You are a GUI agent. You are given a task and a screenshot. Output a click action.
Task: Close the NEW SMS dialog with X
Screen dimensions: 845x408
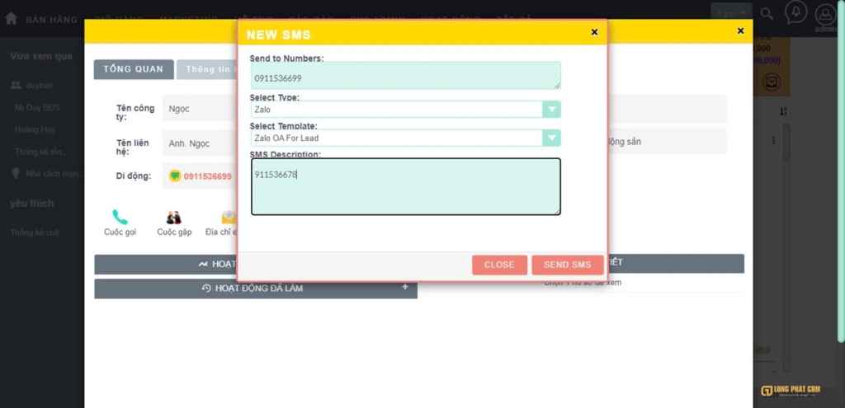[594, 32]
